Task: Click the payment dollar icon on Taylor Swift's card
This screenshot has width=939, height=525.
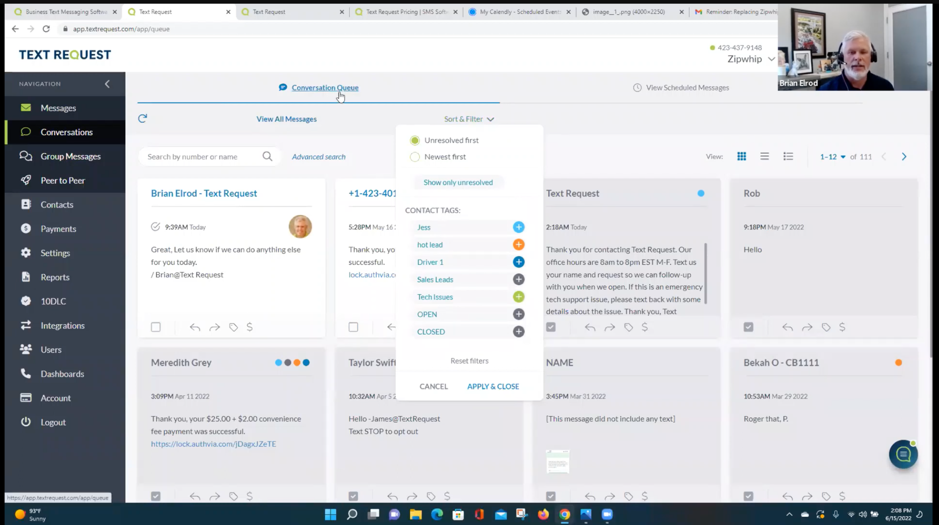Action: 447,496
